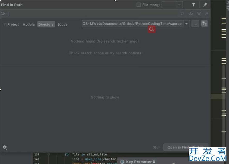The image size is (229, 164).
Task: Focus the File mask input box
Action: (x=169, y=5)
